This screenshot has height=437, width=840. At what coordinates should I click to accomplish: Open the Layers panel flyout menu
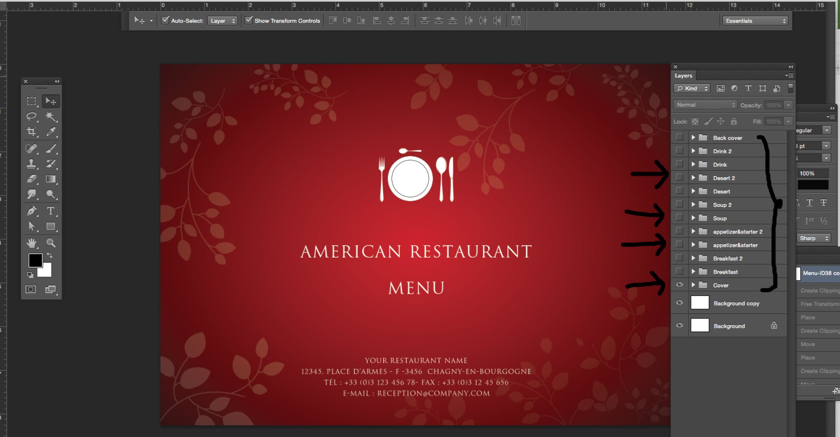click(x=789, y=75)
